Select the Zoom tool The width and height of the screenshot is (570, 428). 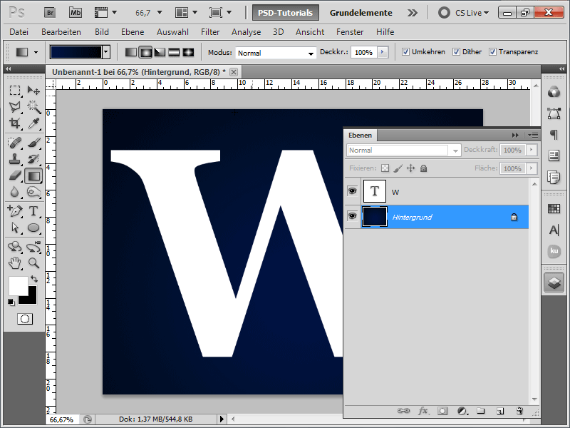click(x=33, y=263)
